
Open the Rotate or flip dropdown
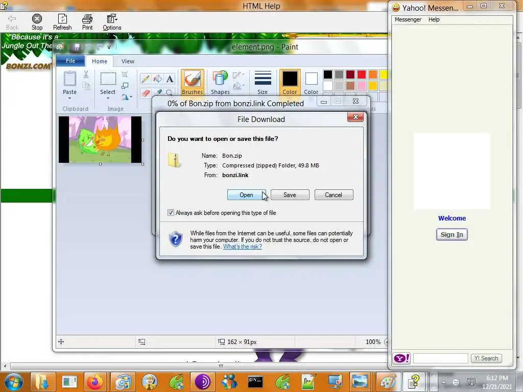pos(127,97)
